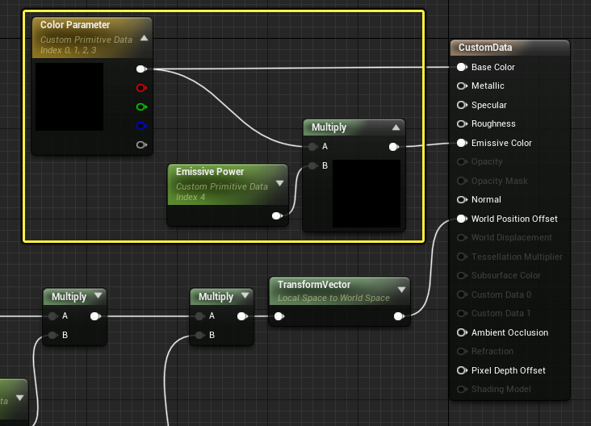Image resolution: width=591 pixels, height=426 pixels.
Task: Click the Metallic input pin
Action: click(x=462, y=86)
